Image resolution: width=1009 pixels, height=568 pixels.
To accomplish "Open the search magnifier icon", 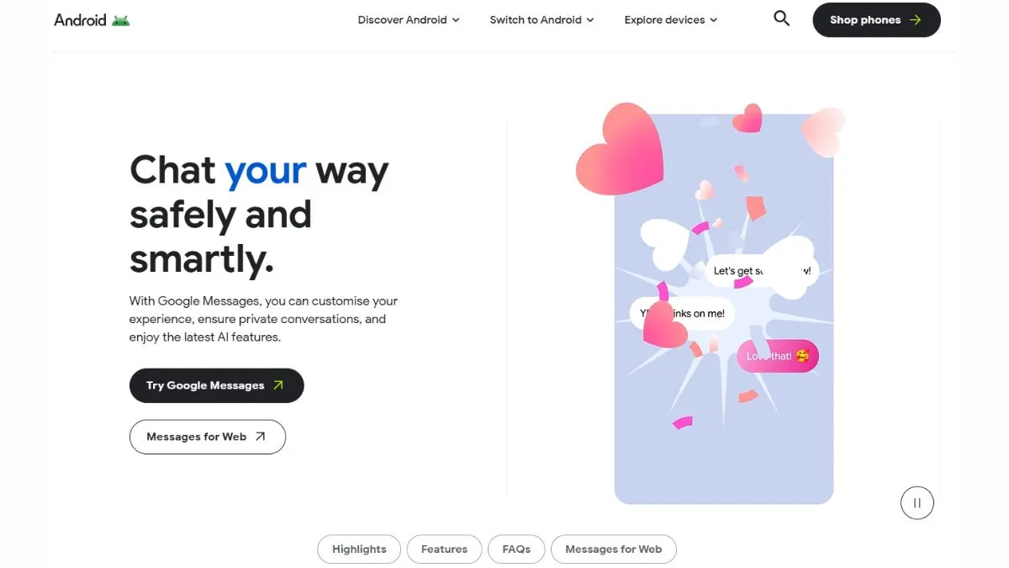I will (x=782, y=19).
